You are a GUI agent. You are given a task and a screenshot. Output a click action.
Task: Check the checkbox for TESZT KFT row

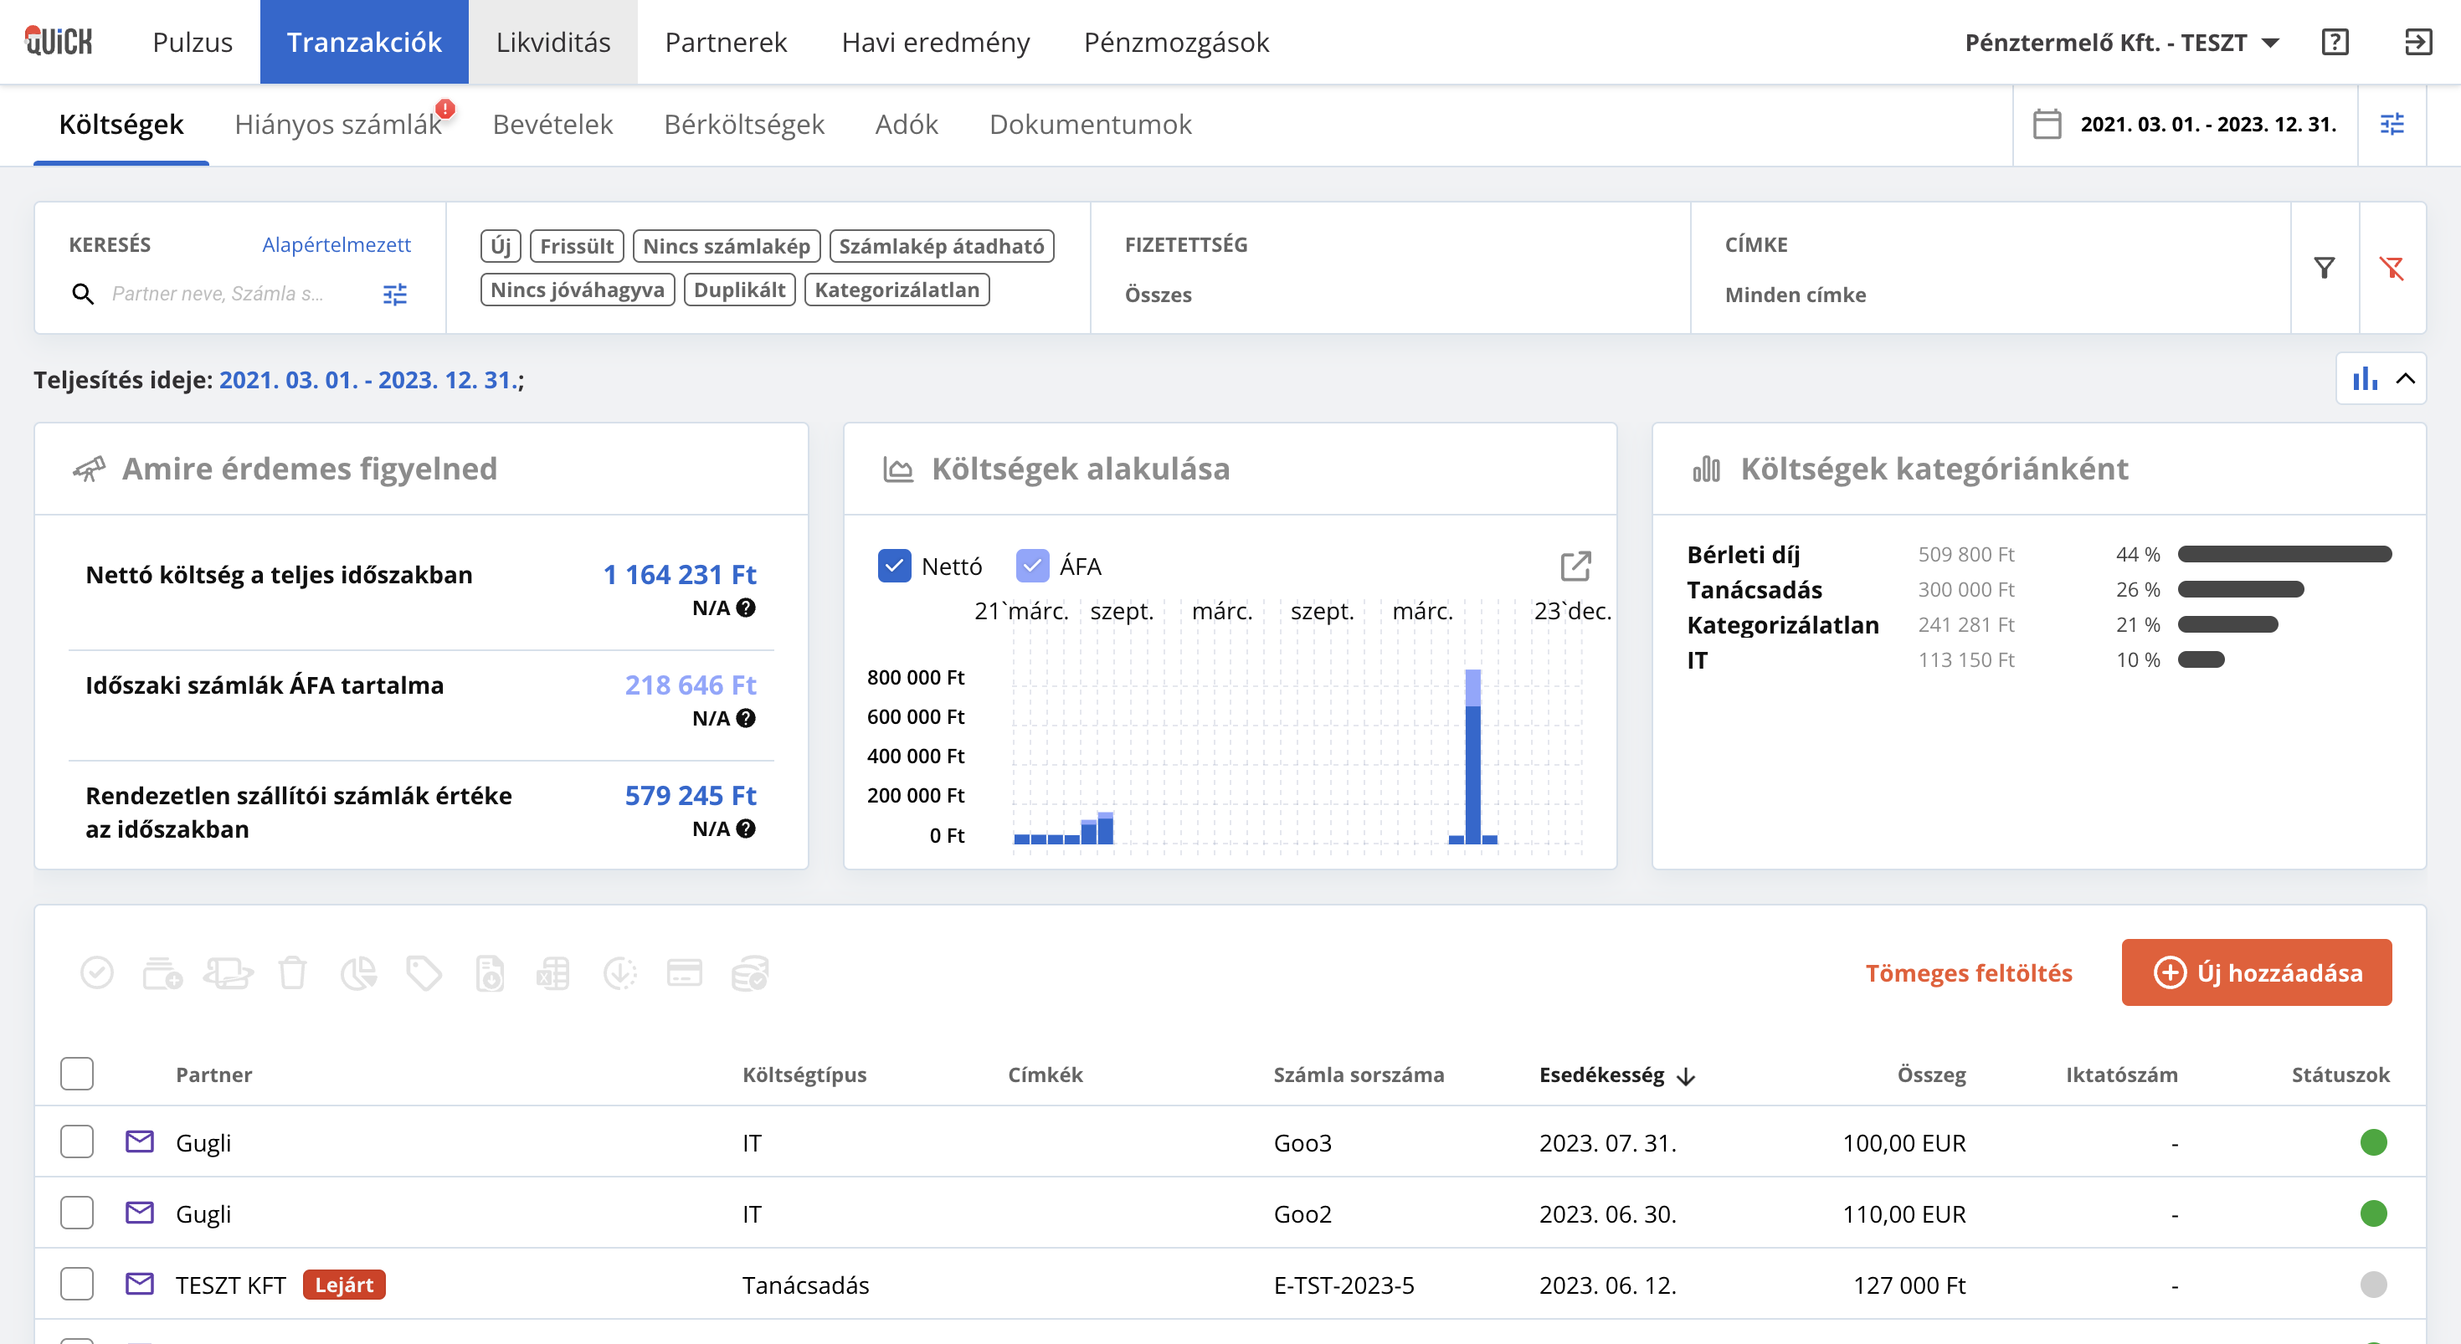76,1284
